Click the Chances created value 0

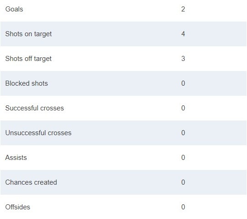(x=183, y=182)
